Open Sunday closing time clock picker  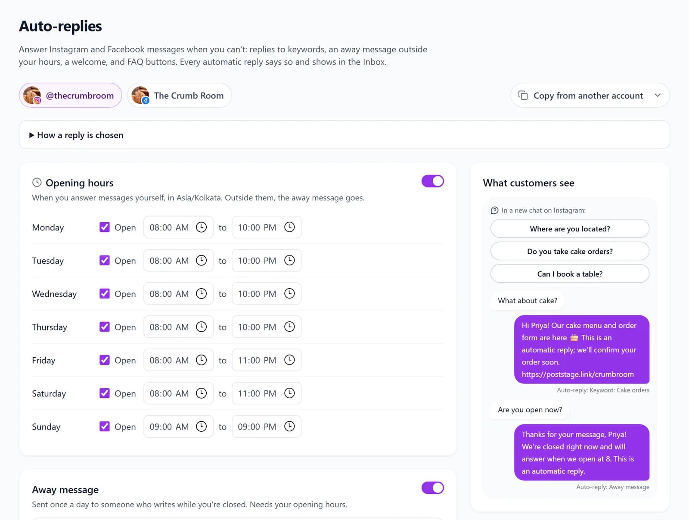[289, 426]
